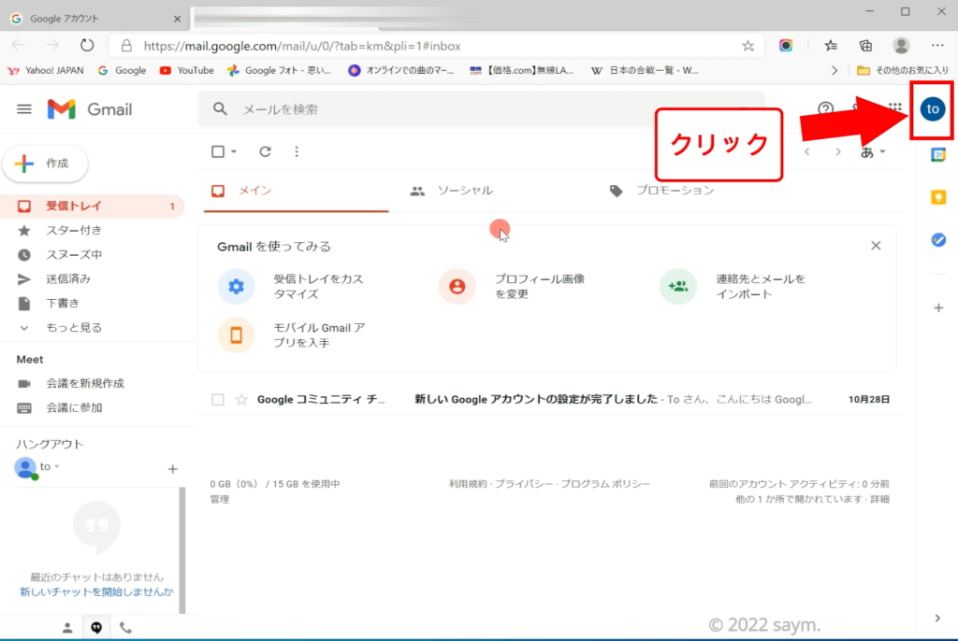Open the Gmail main menu hamburger icon
The height and width of the screenshot is (641, 958).
(24, 109)
